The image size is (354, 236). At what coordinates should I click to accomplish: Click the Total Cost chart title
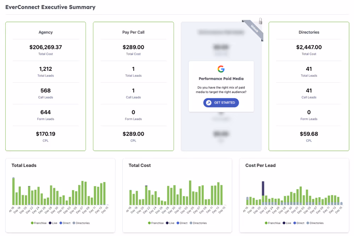pyautogui.click(x=139, y=165)
